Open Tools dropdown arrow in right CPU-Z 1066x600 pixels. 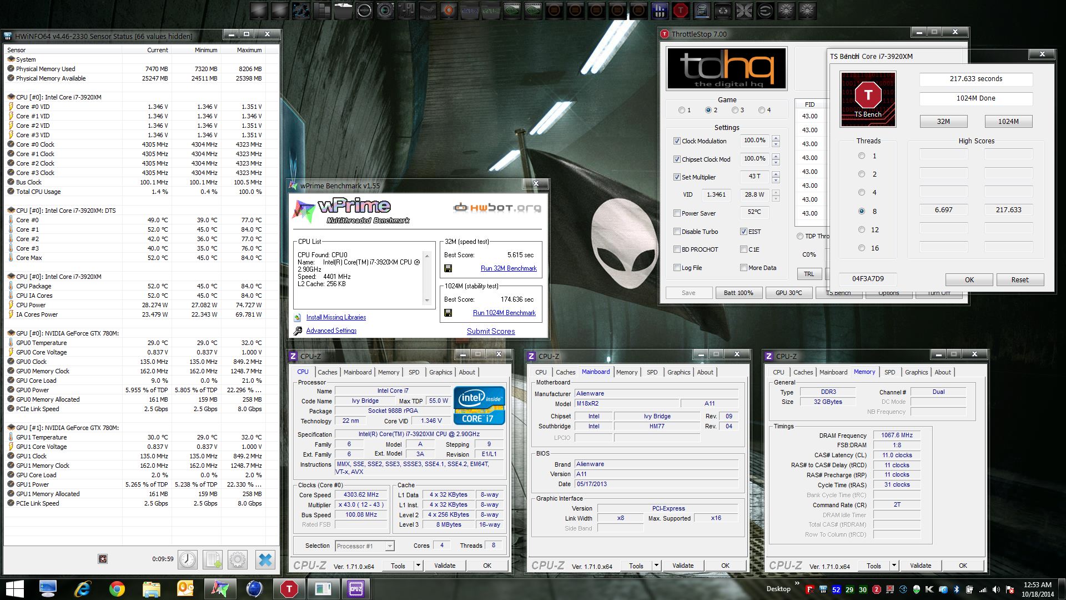click(894, 566)
